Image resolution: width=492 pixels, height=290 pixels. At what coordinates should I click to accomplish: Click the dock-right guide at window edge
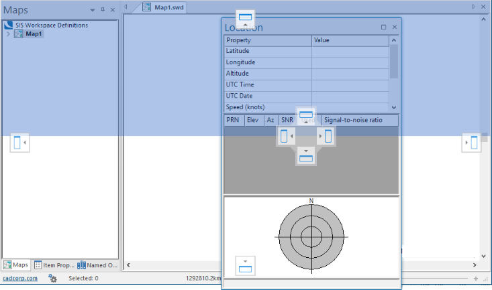471,143
